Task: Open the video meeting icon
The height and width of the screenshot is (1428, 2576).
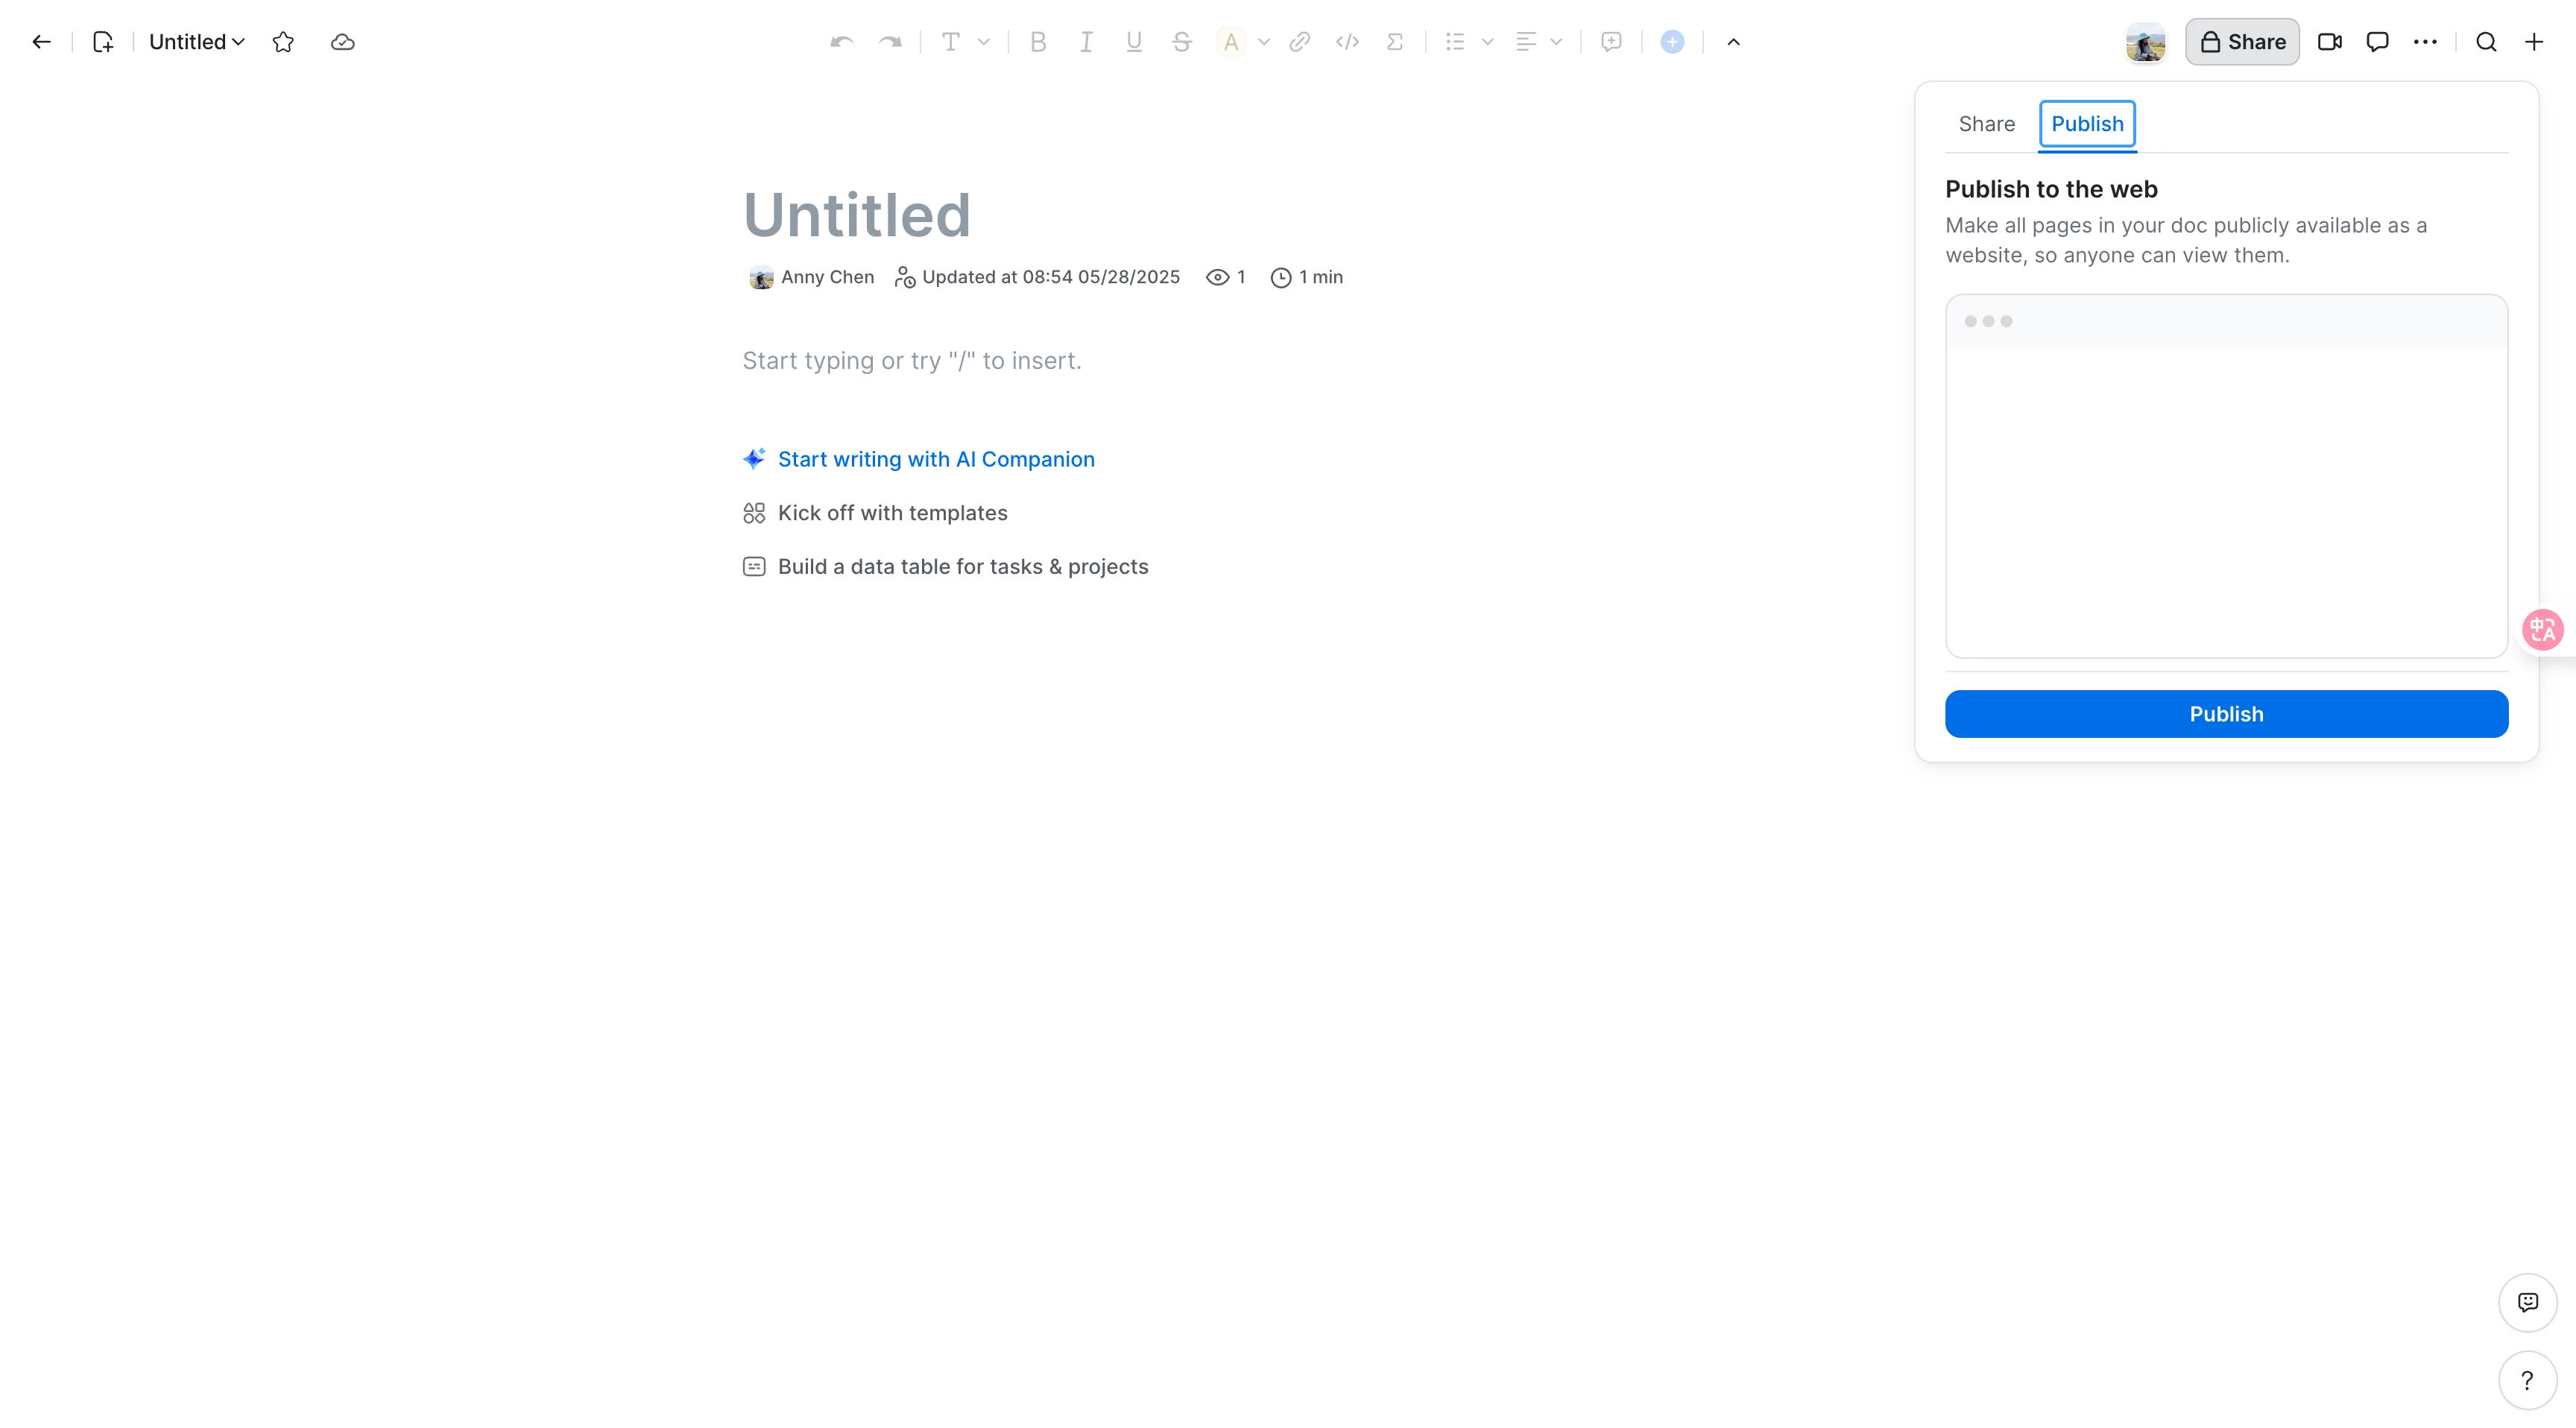Action: point(2329,42)
